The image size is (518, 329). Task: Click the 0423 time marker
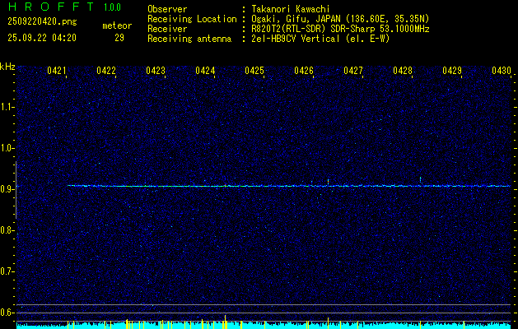point(156,71)
